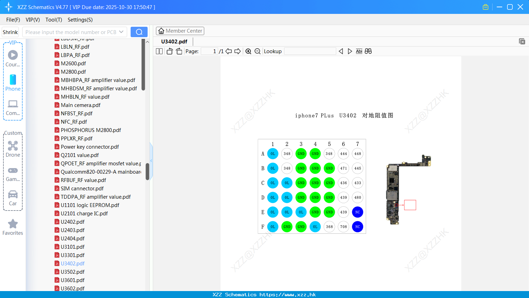529x298 pixels.
Task: Open LBLN_RF.pdf file
Action: tap(72, 47)
